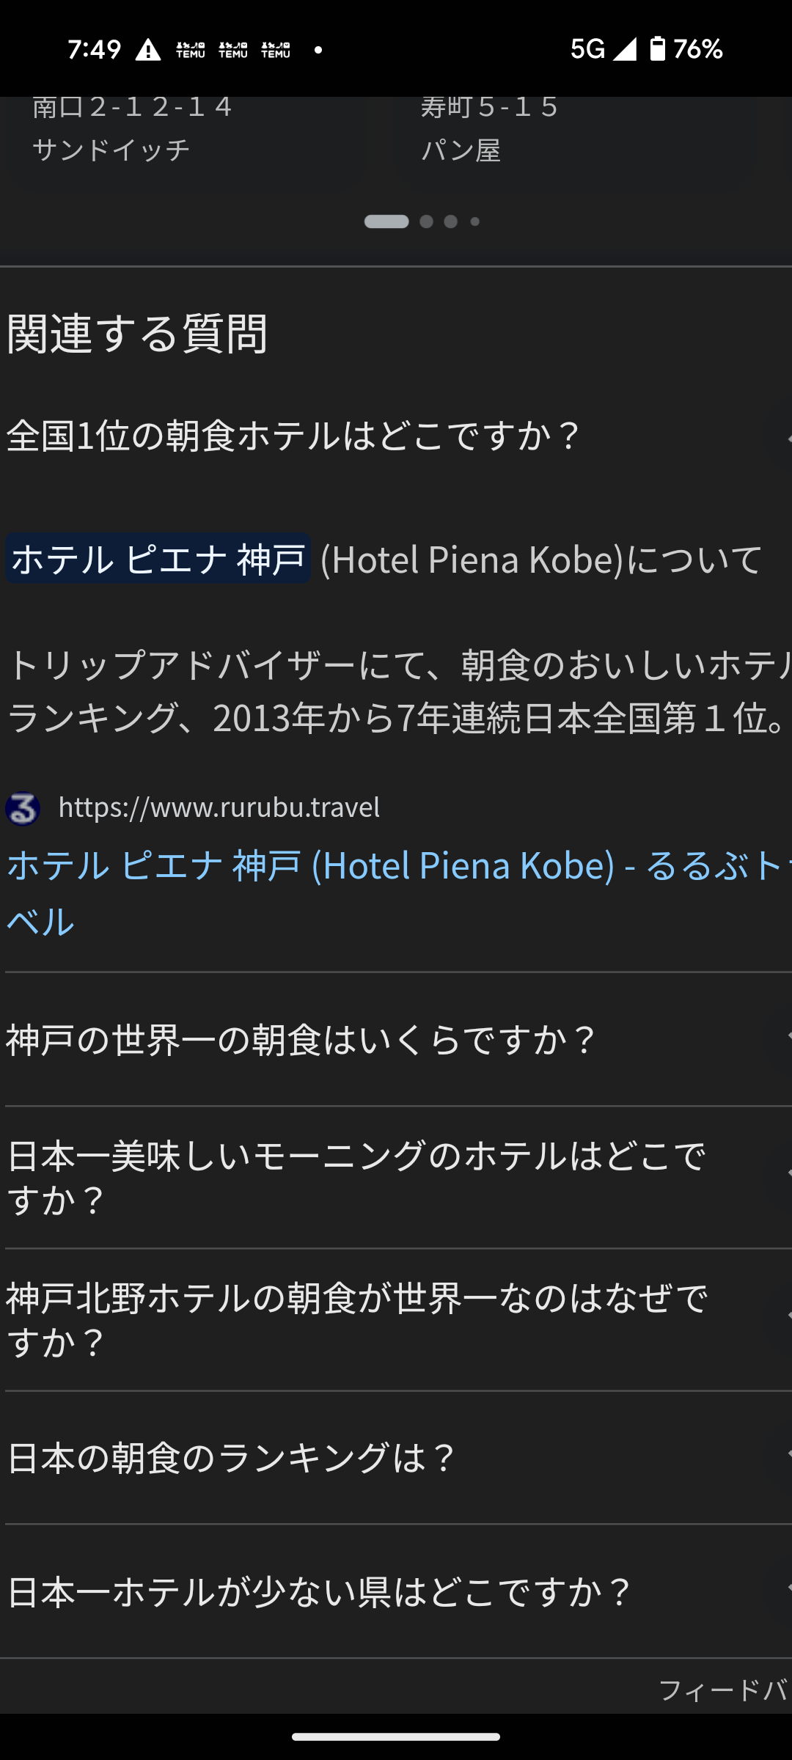Expand the 神戸北野ホテルの朝食が世界一 question
The height and width of the screenshot is (1760, 792).
coord(782,1319)
